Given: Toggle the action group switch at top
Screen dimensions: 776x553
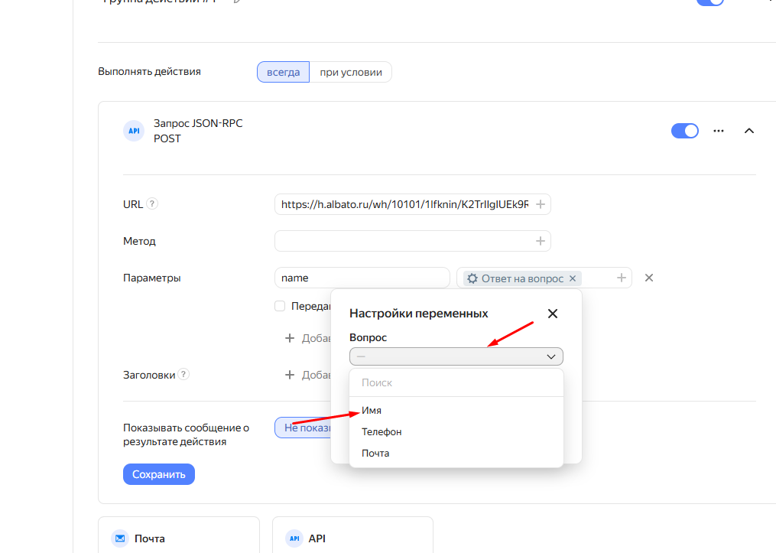Looking at the screenshot, I should [x=709, y=2].
